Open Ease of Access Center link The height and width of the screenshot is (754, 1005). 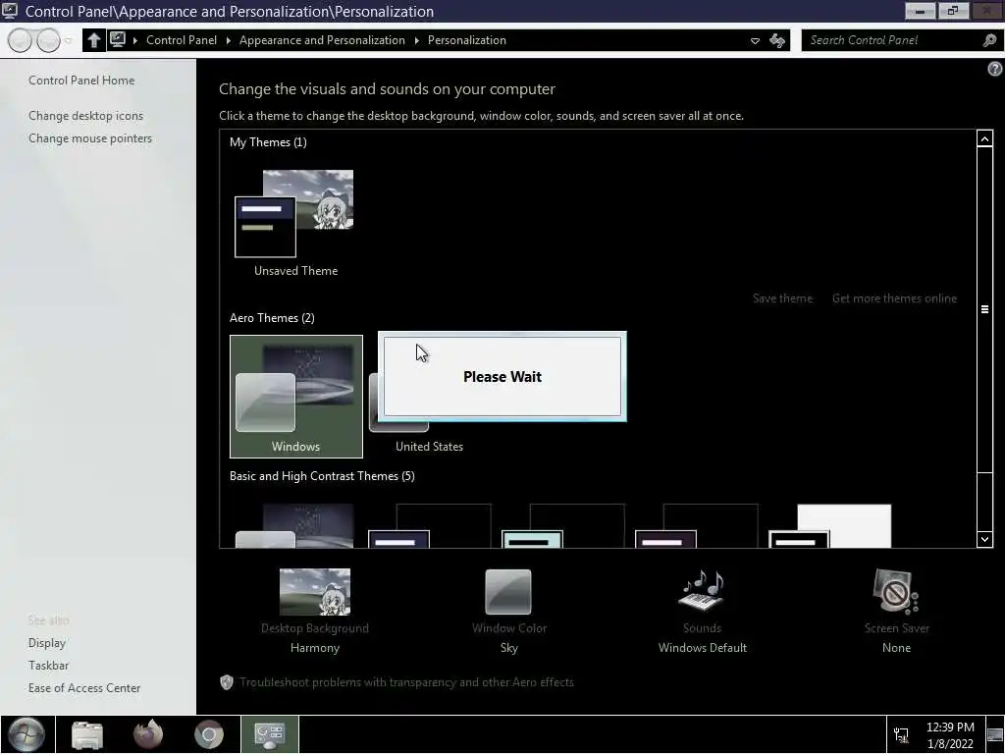click(x=84, y=687)
